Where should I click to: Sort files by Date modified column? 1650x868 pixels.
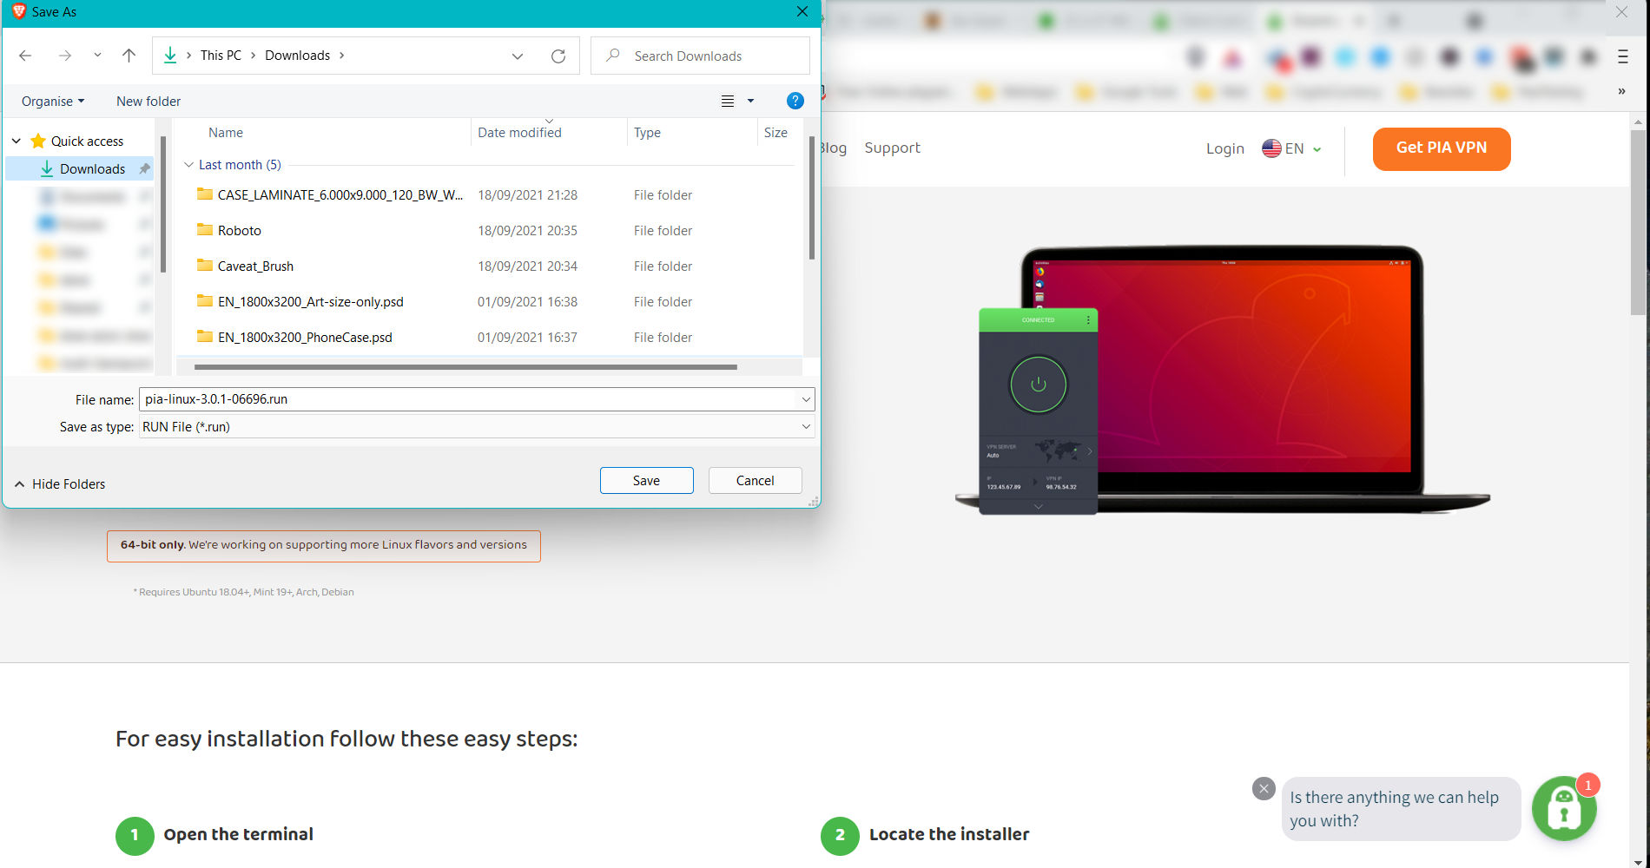pyautogui.click(x=519, y=133)
